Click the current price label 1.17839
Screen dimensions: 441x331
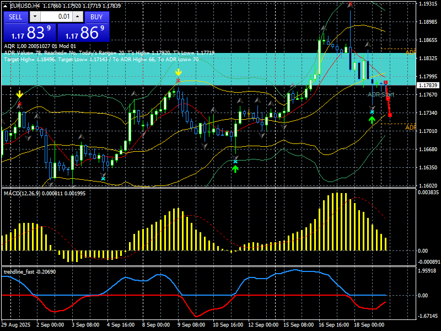click(x=428, y=86)
